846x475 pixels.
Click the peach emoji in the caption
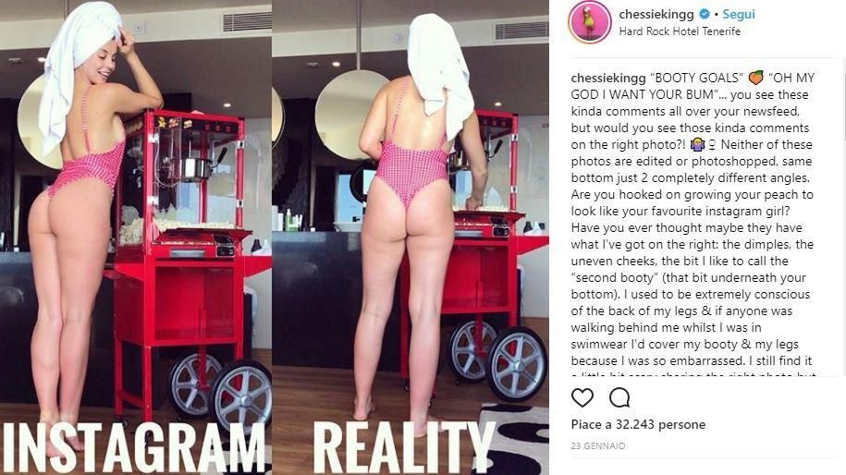[x=755, y=78]
